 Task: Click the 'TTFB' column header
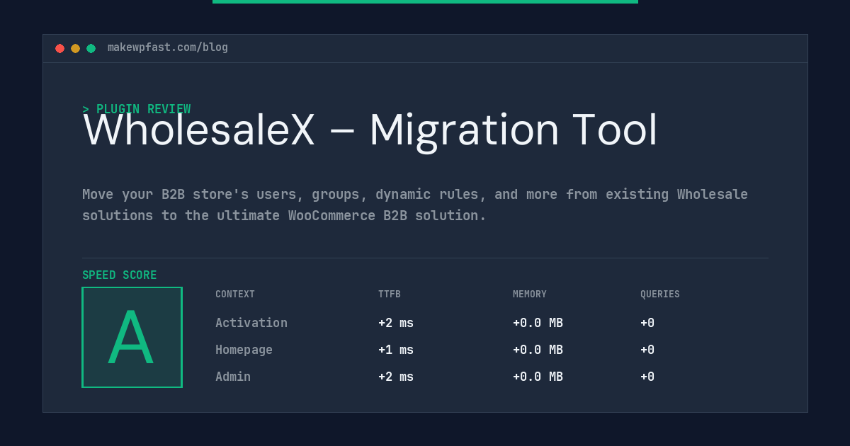[x=390, y=295]
